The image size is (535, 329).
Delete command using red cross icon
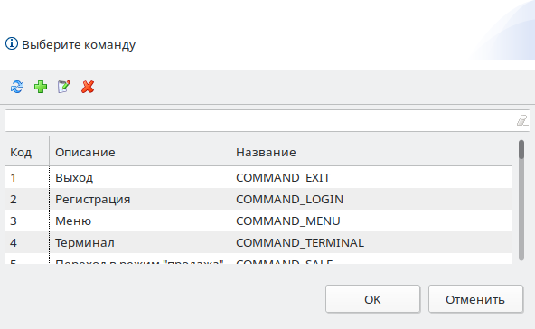(88, 87)
